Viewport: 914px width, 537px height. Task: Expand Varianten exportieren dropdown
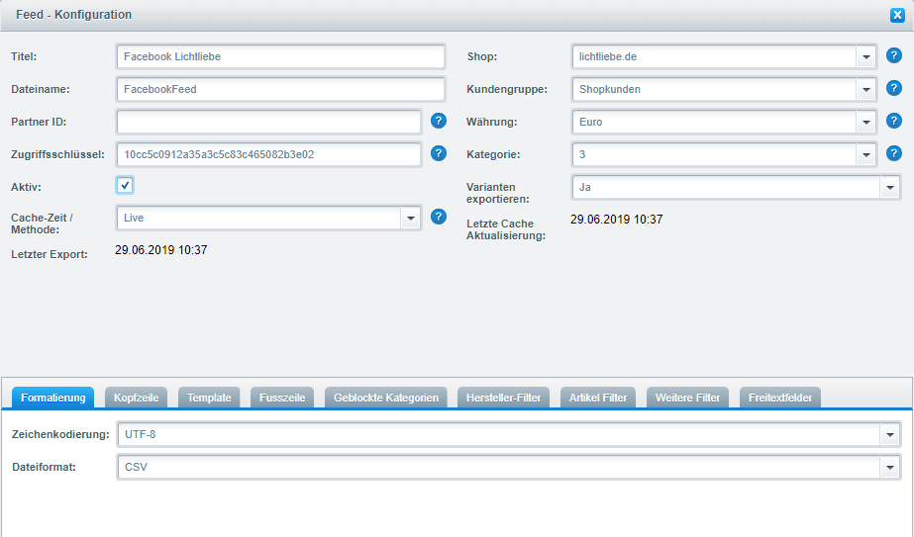[x=889, y=187]
